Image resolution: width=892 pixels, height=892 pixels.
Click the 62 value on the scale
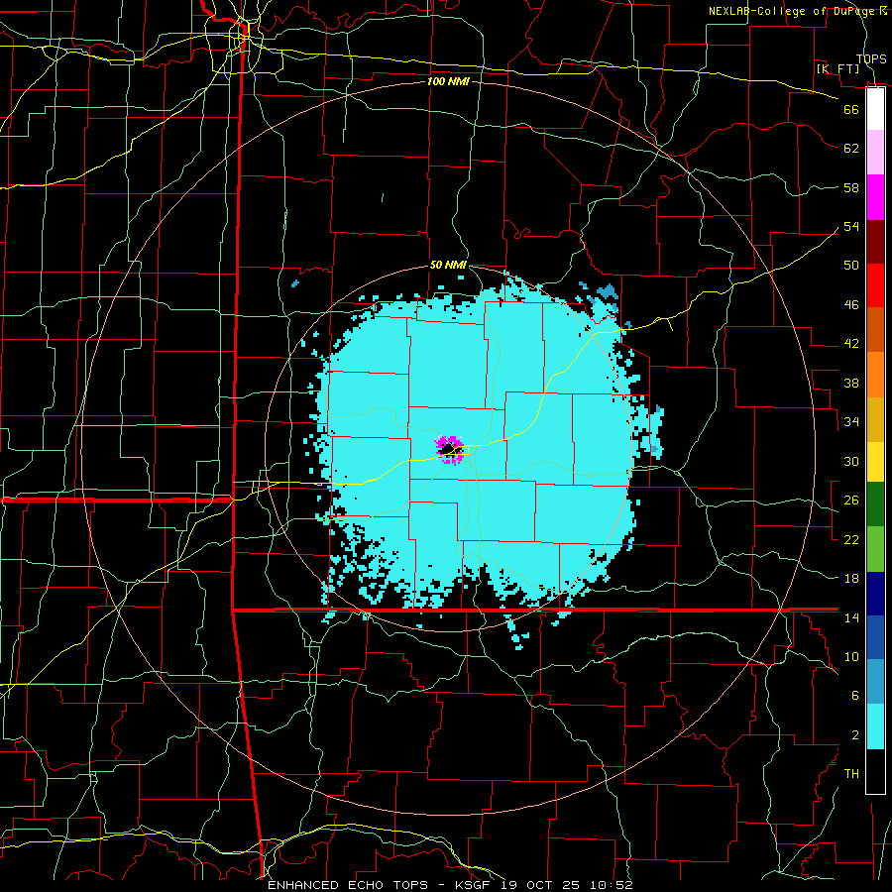pos(851,149)
